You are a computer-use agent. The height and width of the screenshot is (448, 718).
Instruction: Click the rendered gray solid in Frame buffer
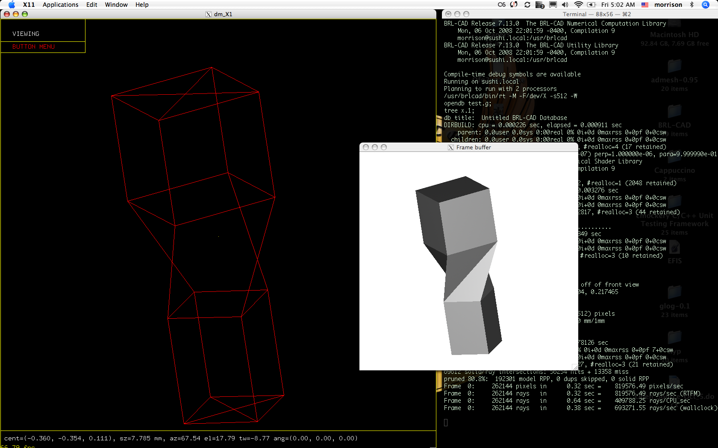[x=458, y=265]
